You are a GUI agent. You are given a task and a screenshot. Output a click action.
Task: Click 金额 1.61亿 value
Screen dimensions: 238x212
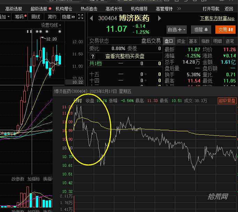tap(228, 62)
